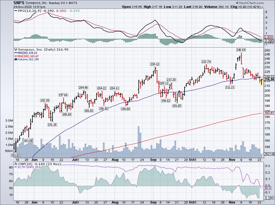Click the Nov month label on the date axis
Viewport: 275px width, 205px height.
coord(232,160)
